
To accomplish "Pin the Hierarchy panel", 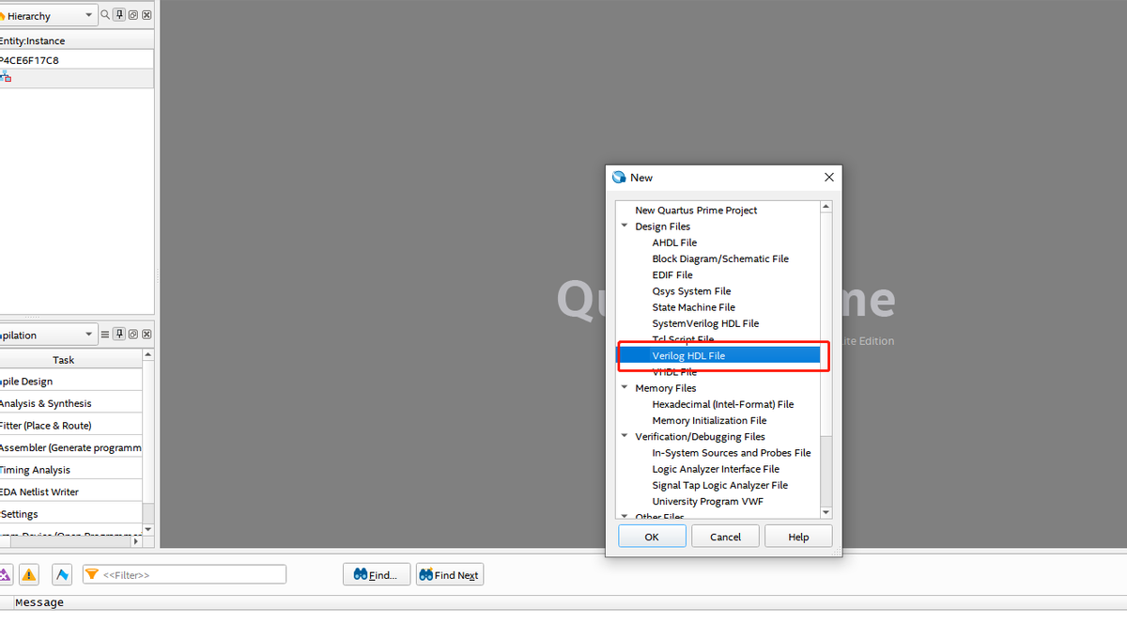I will point(119,15).
